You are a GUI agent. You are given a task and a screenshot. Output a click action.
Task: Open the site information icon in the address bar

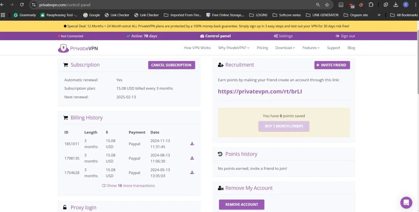[33, 5]
